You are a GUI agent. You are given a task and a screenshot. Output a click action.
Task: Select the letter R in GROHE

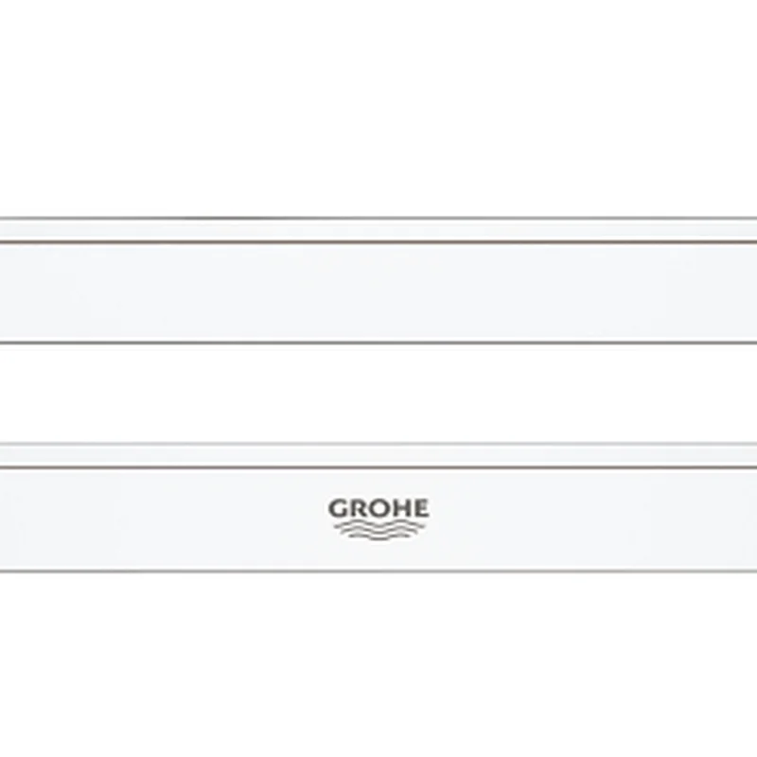coord(360,509)
